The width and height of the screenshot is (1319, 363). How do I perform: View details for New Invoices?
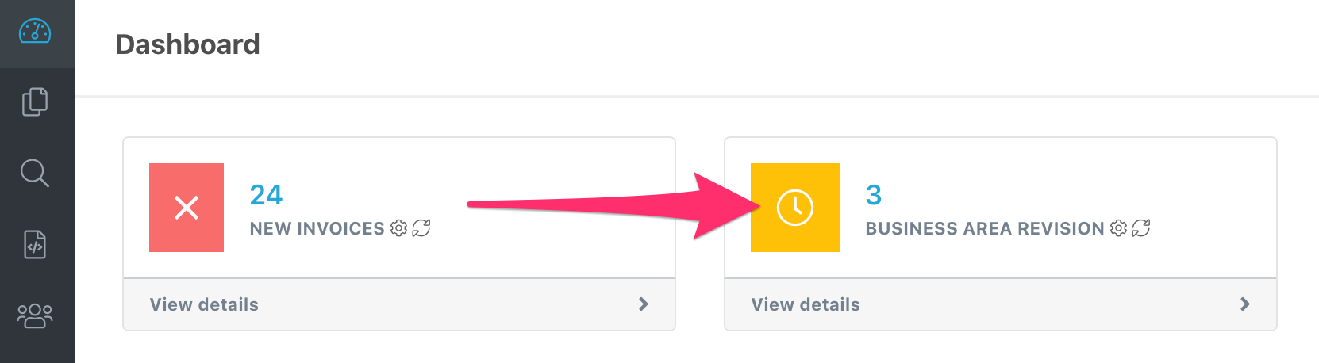click(x=204, y=304)
